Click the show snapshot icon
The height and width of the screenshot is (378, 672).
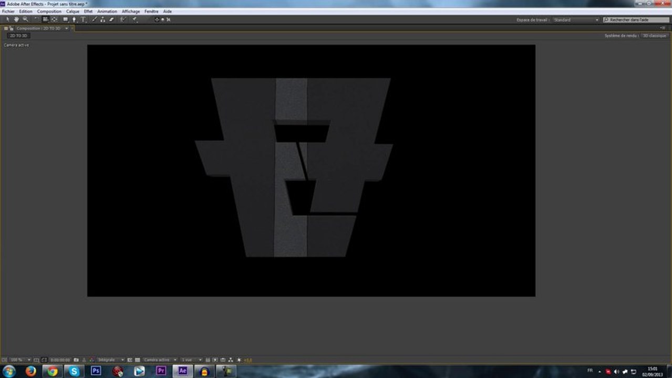click(84, 360)
